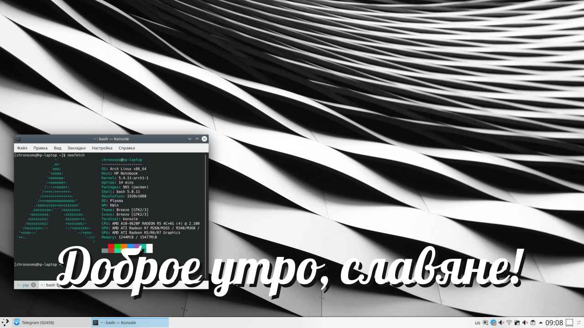The image size is (584, 328).
Task: Click the 'Uptime: 14 mins' line
Action: tap(117, 183)
